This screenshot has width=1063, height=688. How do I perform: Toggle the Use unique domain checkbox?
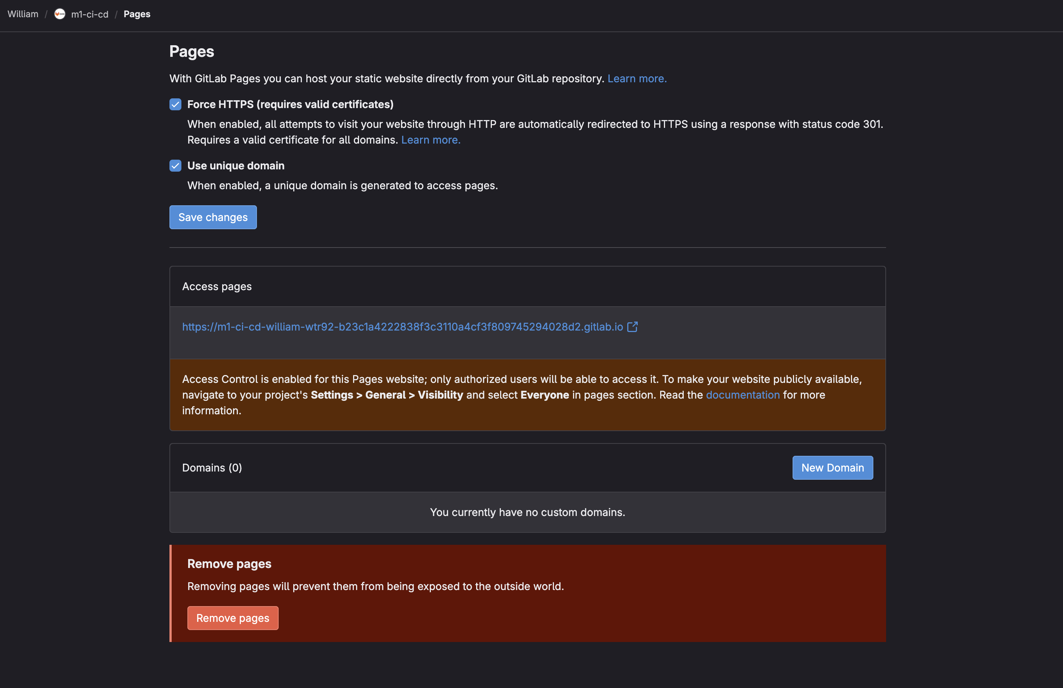coord(175,166)
